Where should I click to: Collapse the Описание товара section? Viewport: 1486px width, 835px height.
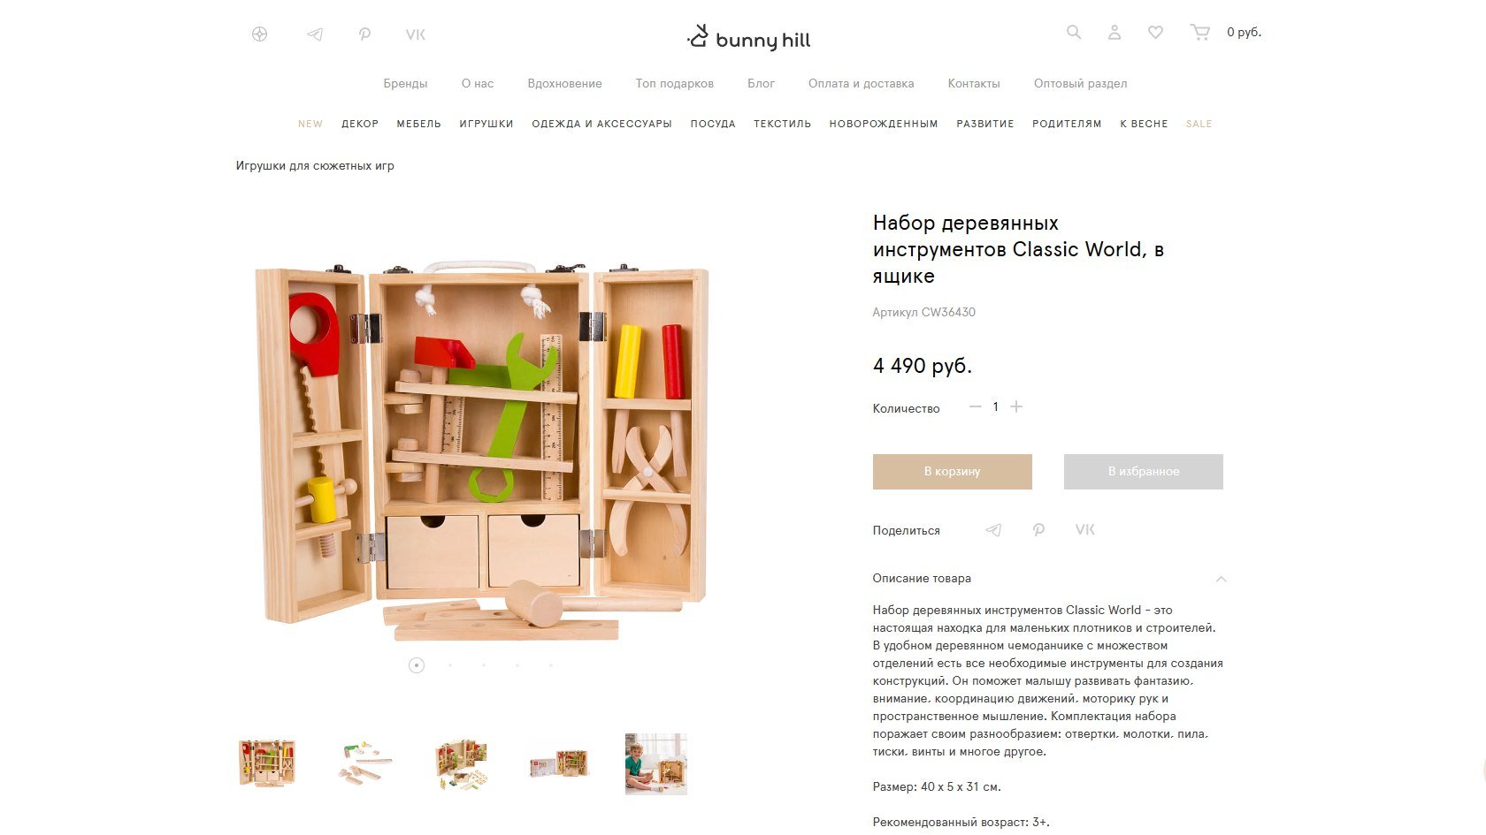pyautogui.click(x=1221, y=579)
